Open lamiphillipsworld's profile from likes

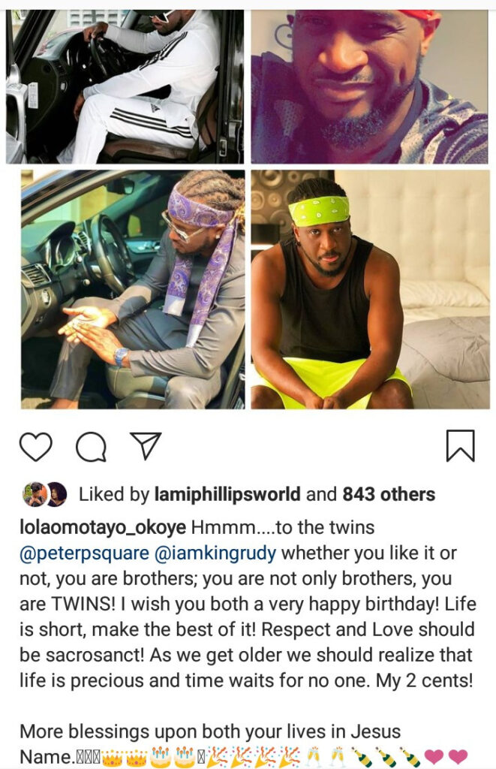227,494
